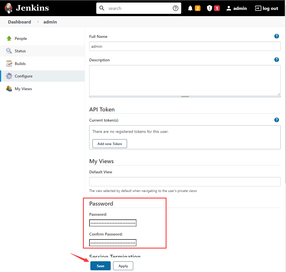
Task: Open the Description help icon
Action: (x=276, y=60)
